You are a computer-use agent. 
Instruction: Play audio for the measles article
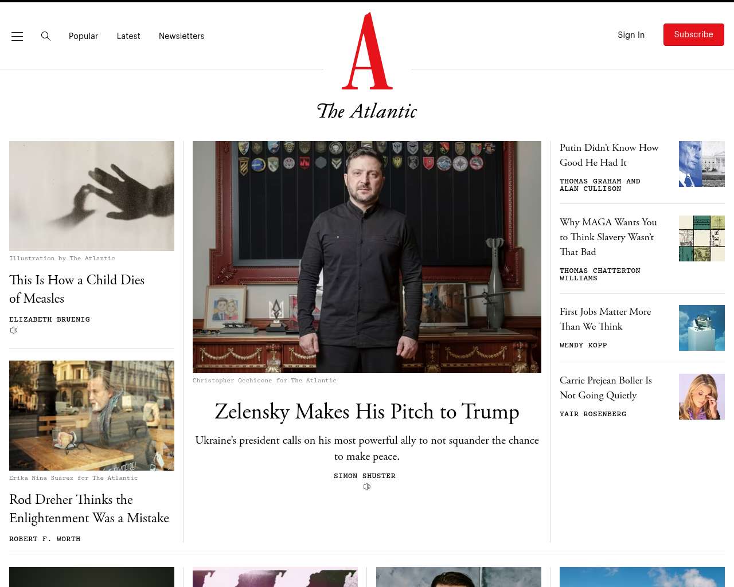[14, 330]
